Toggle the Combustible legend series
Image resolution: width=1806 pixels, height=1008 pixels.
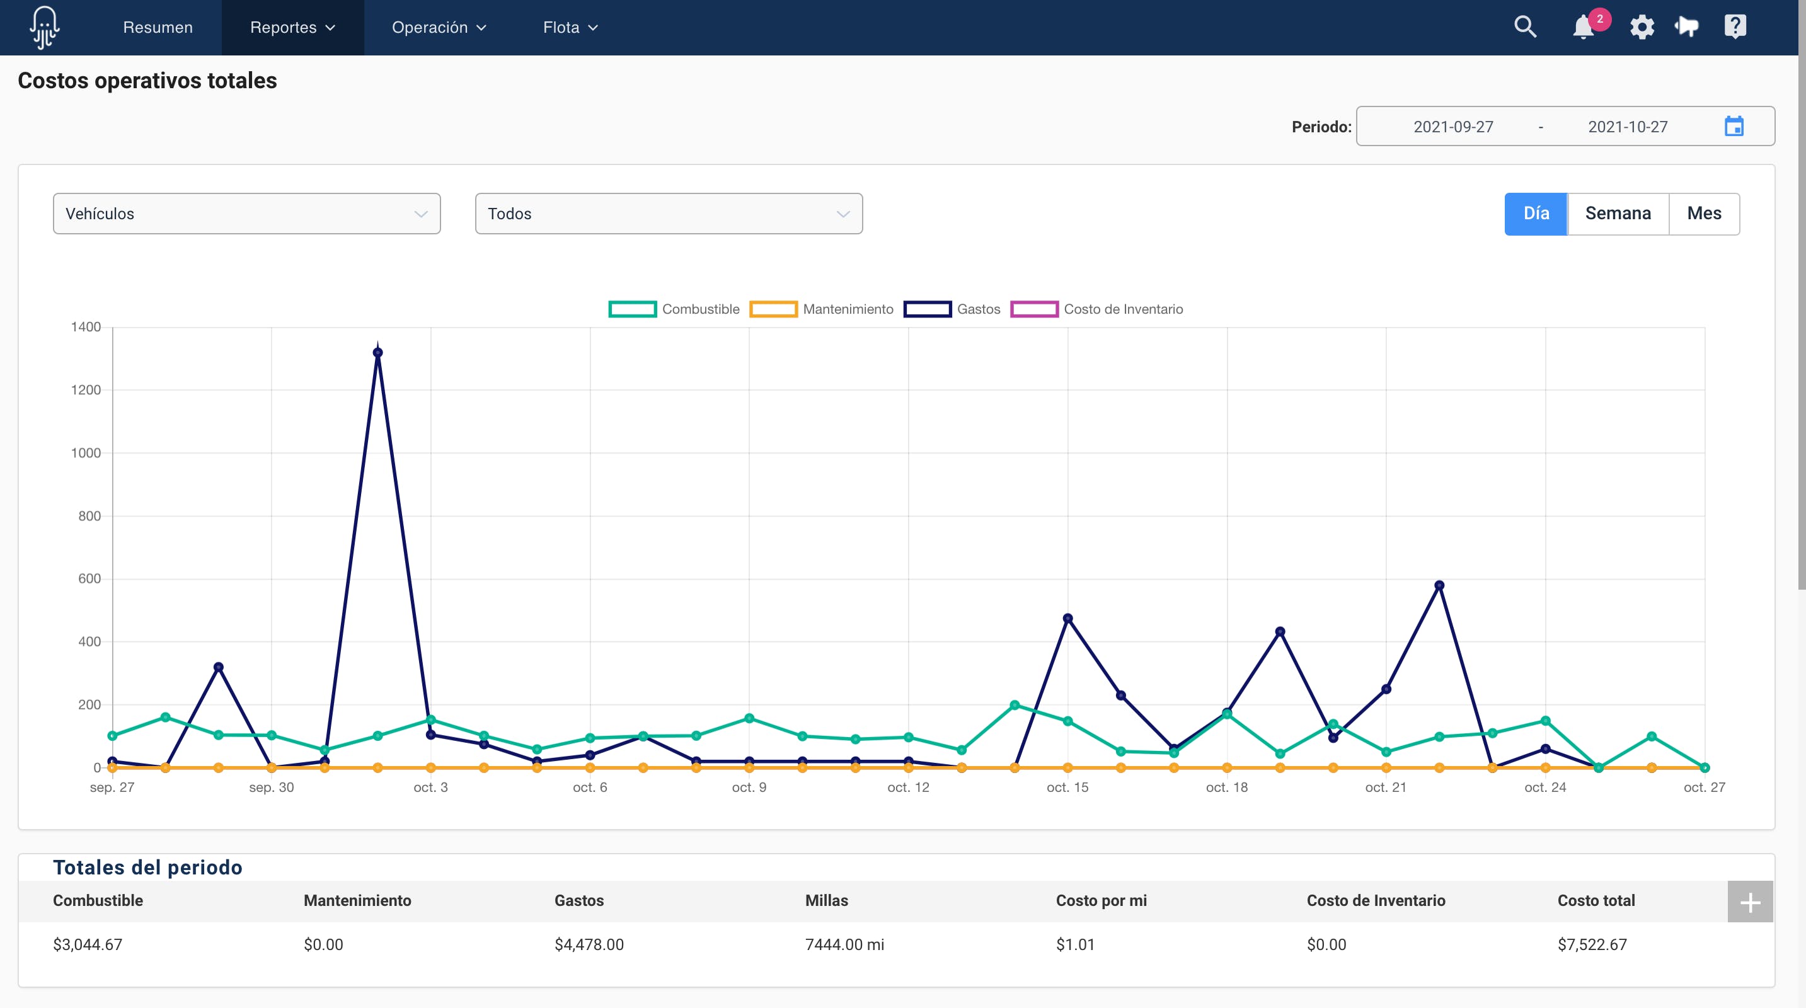(674, 309)
